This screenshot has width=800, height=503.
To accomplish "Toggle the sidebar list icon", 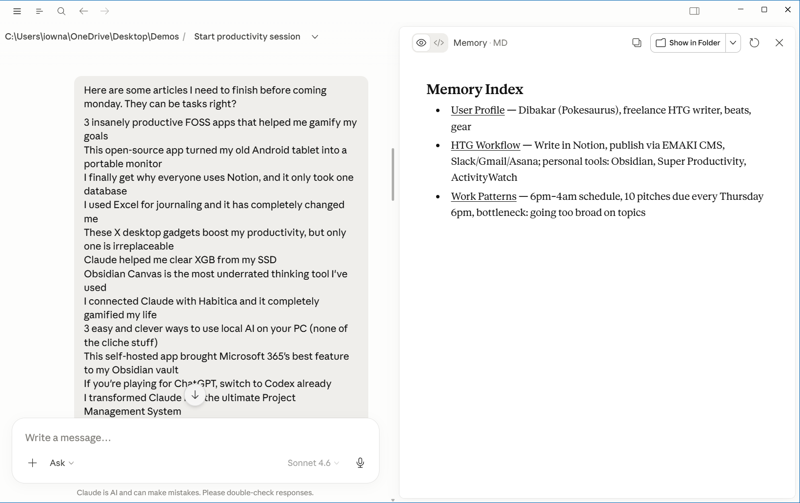I will [40, 11].
